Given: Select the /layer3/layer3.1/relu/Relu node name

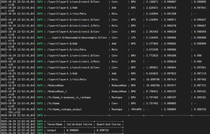Looking at the screenshot, I should coord(67,14).
